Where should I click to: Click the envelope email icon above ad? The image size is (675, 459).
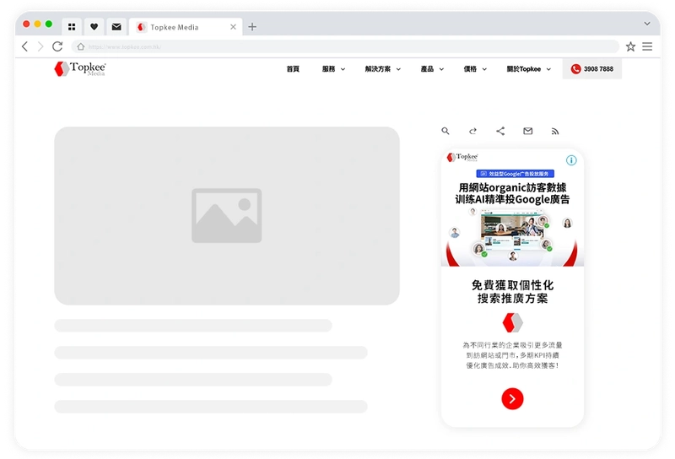528,131
